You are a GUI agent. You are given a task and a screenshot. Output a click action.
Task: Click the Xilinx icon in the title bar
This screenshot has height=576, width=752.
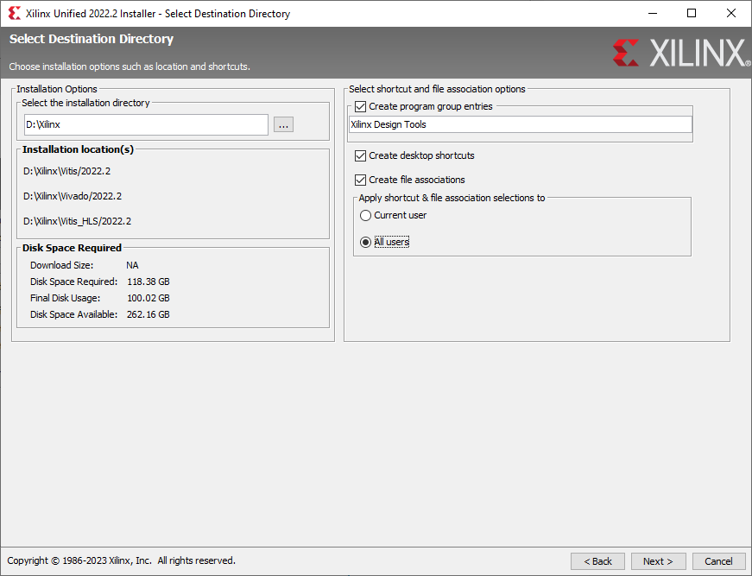14,14
